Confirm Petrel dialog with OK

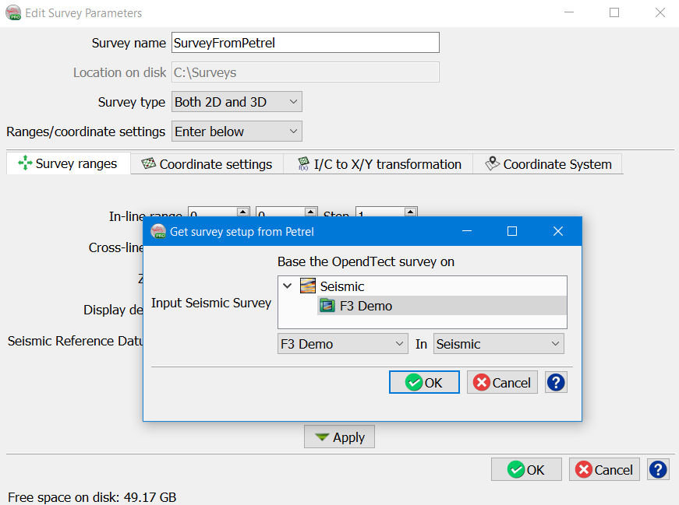[424, 382]
